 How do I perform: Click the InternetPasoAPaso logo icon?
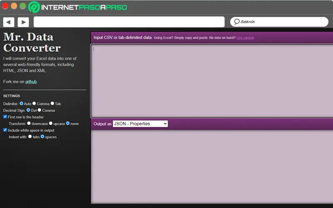[34, 7]
